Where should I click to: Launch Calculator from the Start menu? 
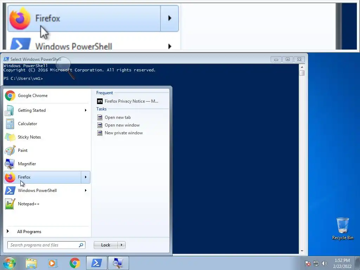tap(47, 124)
